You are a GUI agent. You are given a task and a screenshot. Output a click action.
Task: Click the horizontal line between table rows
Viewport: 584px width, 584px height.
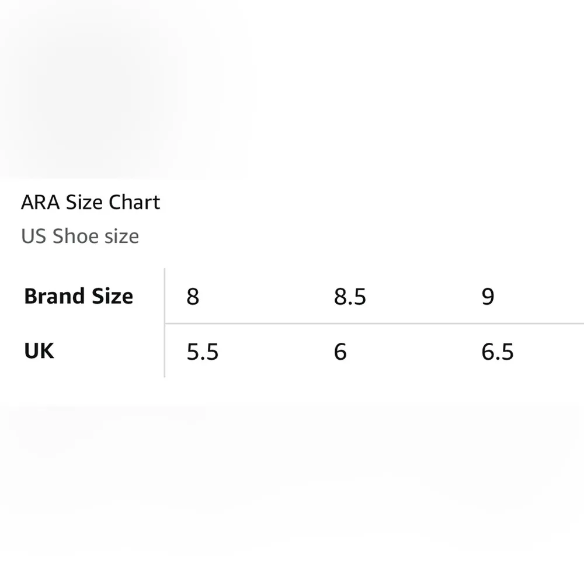374,323
